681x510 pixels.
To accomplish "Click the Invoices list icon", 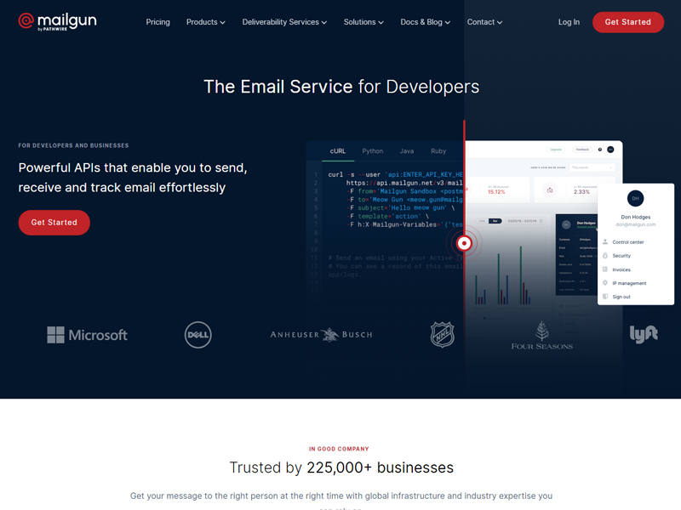I will pos(605,269).
